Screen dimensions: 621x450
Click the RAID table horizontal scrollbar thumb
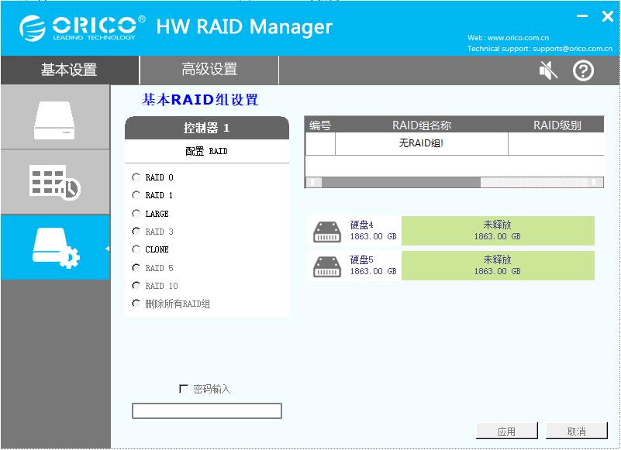[401, 182]
